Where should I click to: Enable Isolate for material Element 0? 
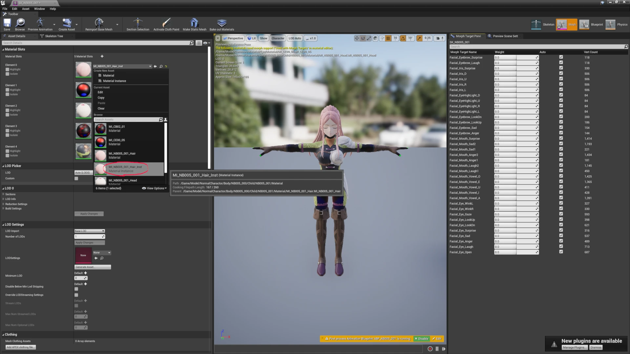tap(7, 74)
